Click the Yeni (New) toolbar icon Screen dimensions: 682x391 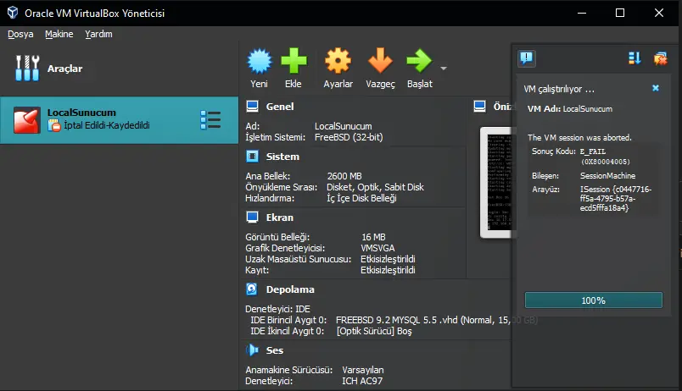pyautogui.click(x=260, y=61)
